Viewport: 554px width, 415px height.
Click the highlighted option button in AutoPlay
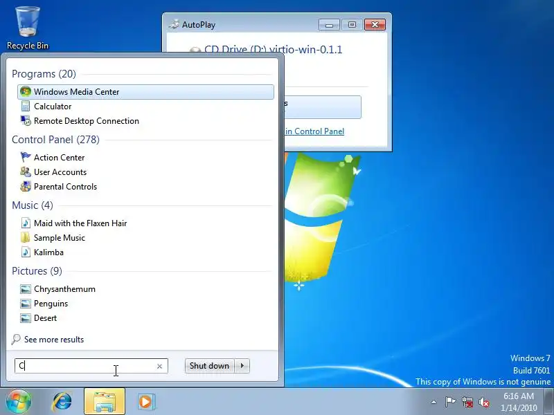(323, 107)
